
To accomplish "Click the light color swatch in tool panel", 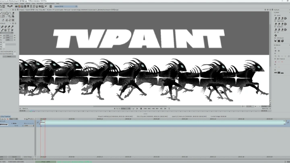I will pyautogui.click(x=4, y=45).
